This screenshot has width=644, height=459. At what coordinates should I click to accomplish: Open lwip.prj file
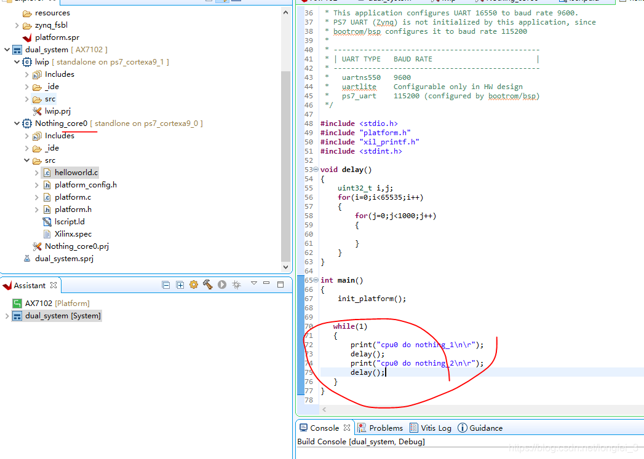point(57,111)
